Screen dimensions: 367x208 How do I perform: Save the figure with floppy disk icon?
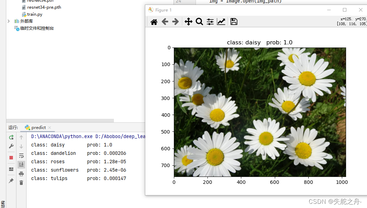click(x=234, y=22)
